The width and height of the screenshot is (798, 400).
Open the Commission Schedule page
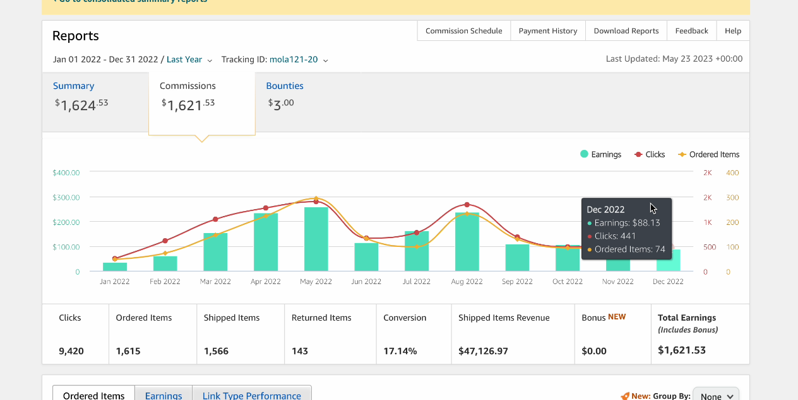pos(464,31)
